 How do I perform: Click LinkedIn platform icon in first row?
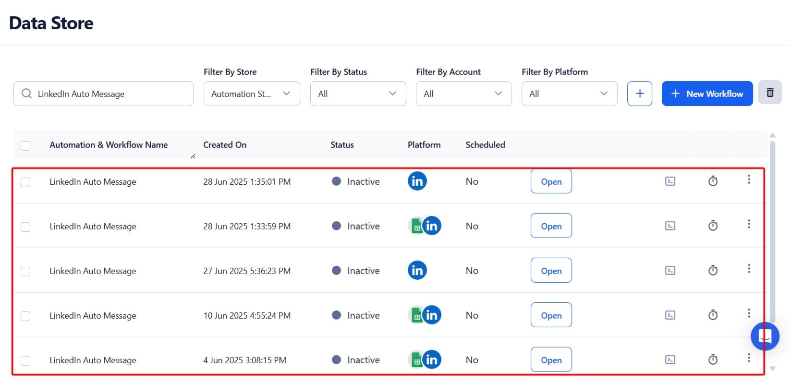pyautogui.click(x=417, y=181)
